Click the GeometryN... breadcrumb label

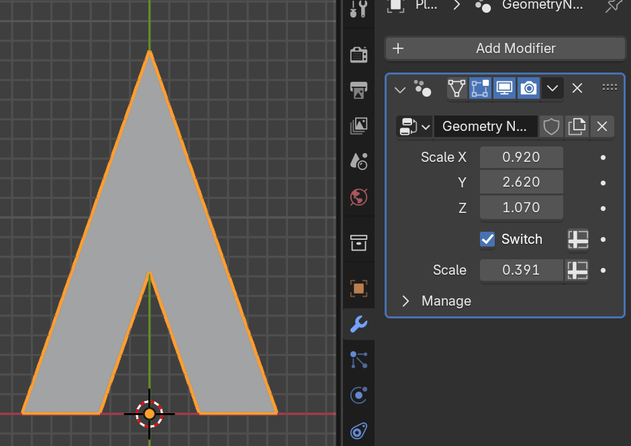click(542, 5)
